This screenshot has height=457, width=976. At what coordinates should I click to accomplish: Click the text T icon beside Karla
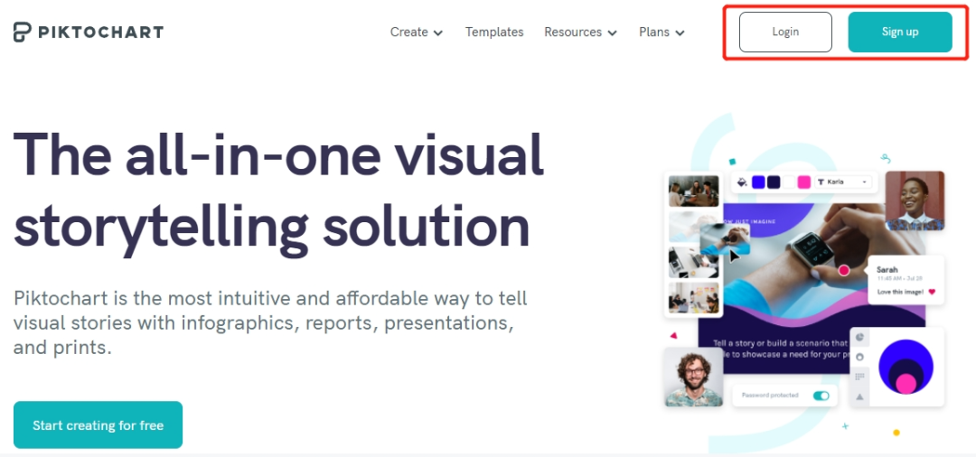click(821, 182)
